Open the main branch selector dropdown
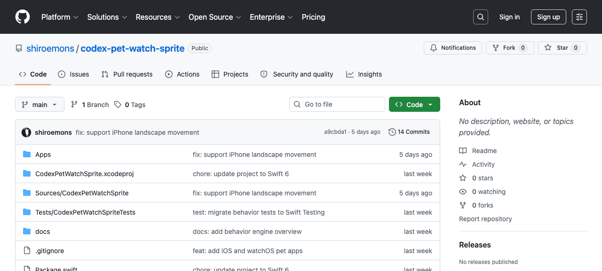The width and height of the screenshot is (602, 271). (x=40, y=104)
